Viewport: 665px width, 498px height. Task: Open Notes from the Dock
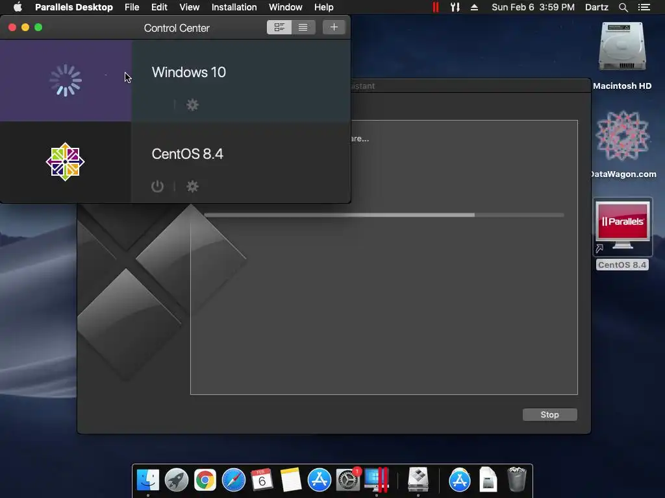290,480
